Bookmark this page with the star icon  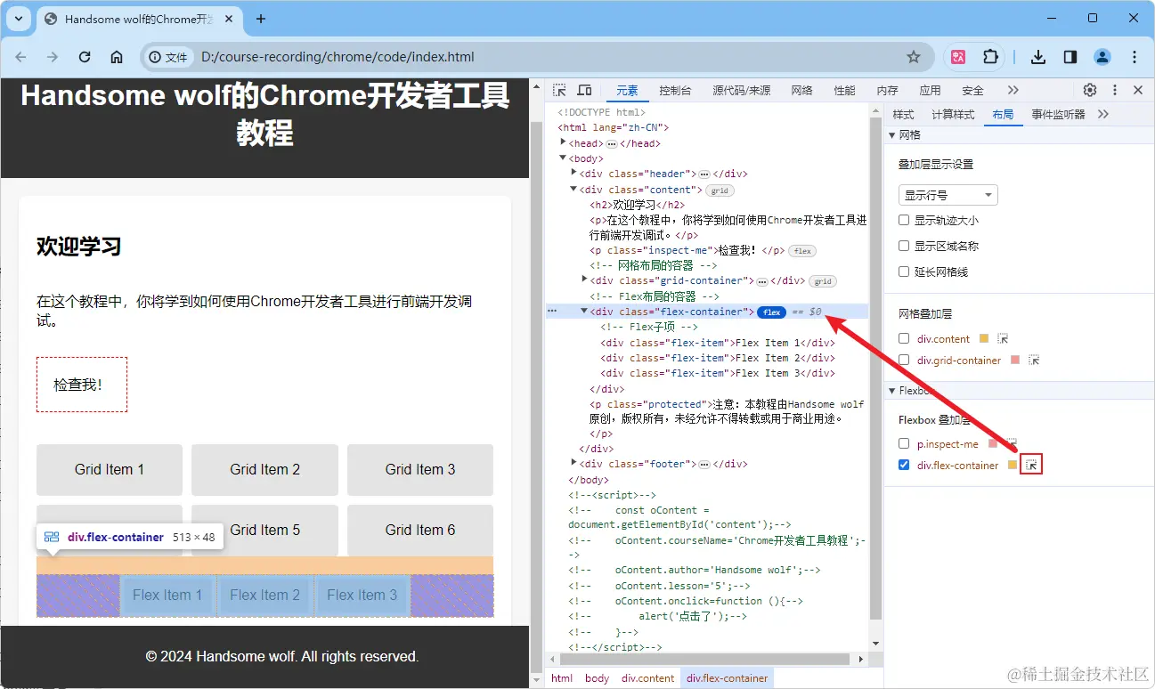913,57
